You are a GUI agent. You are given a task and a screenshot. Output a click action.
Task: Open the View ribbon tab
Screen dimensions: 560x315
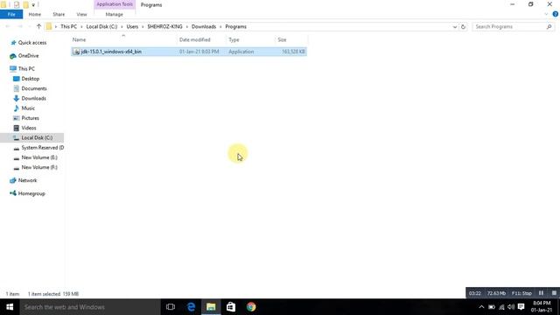point(81,14)
